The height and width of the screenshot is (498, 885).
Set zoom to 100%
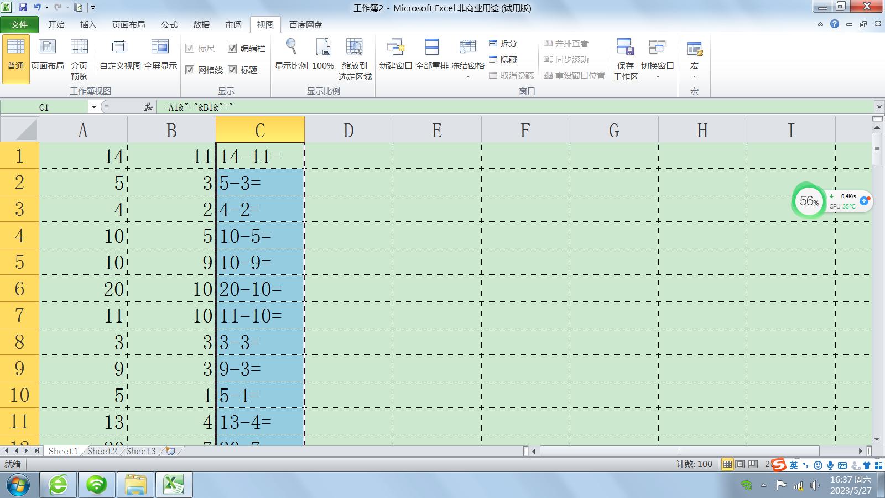coord(323,49)
